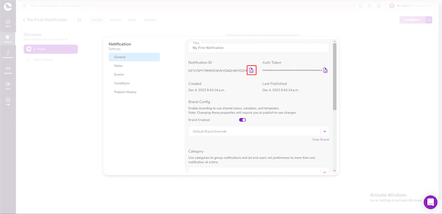
Task: Click the Category heading
Action: coord(196,151)
